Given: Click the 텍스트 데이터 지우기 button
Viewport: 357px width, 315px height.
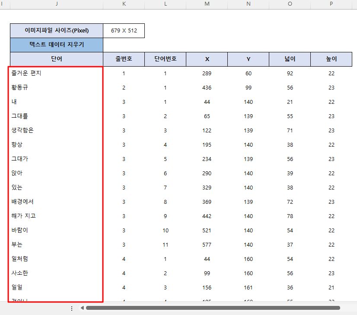Looking at the screenshot, I should tap(57, 45).
